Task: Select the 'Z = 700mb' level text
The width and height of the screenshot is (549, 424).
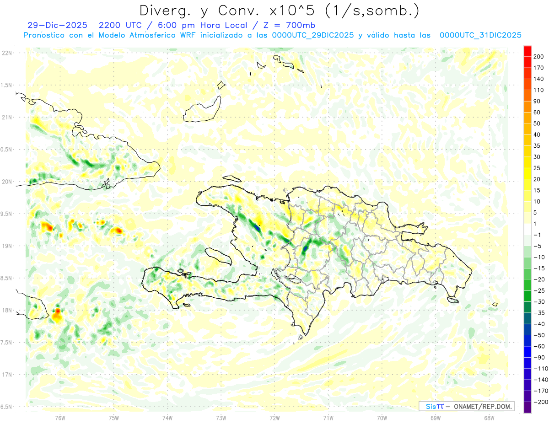Action: tap(290, 25)
